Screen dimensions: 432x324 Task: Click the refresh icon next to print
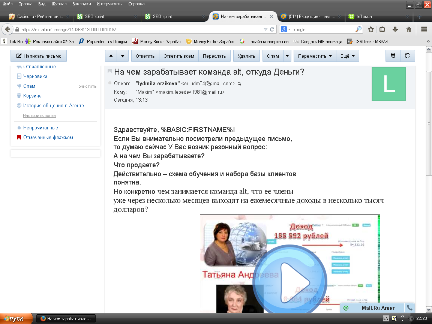408,55
